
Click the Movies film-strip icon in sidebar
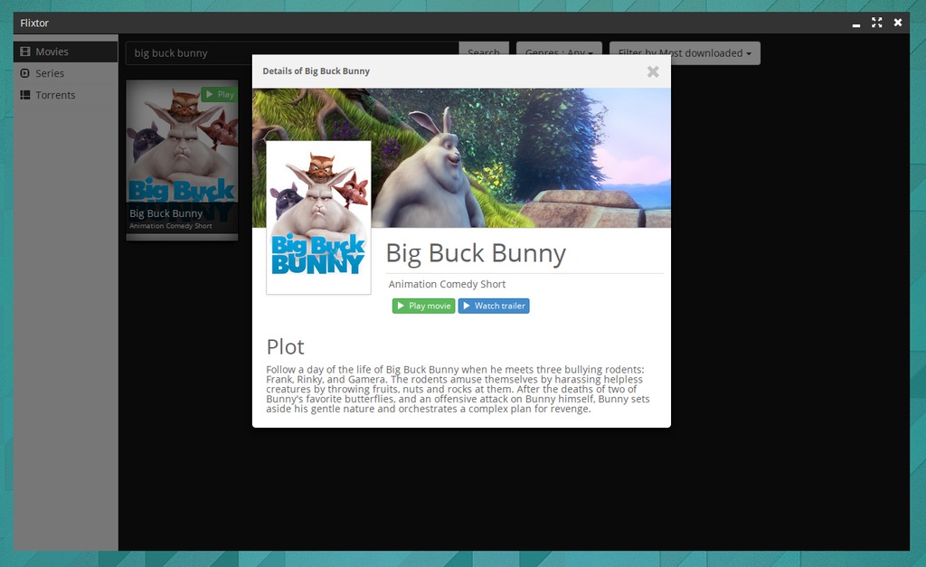25,52
